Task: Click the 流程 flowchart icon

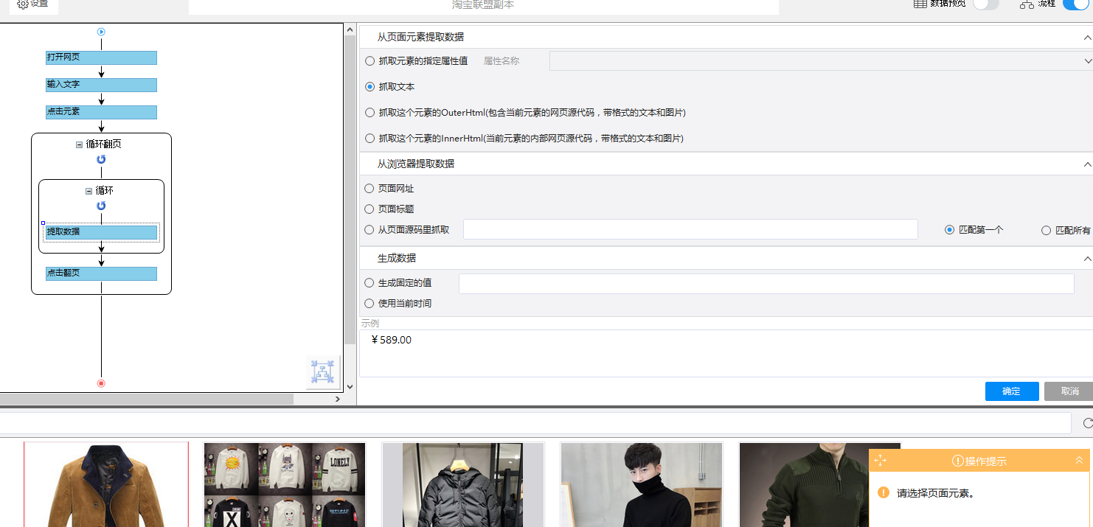Action: (x=1027, y=4)
